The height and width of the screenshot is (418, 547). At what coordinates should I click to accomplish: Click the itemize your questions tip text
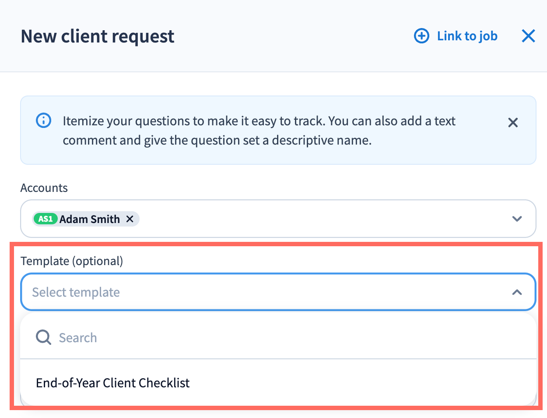[x=258, y=131]
